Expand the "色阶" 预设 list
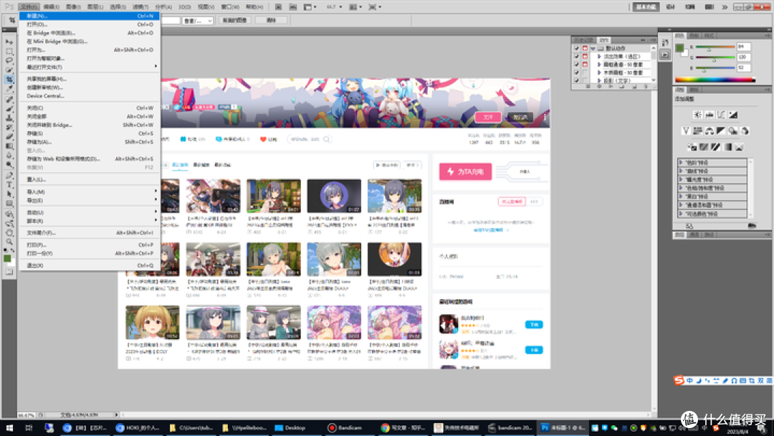The width and height of the screenshot is (774, 436). [682, 163]
